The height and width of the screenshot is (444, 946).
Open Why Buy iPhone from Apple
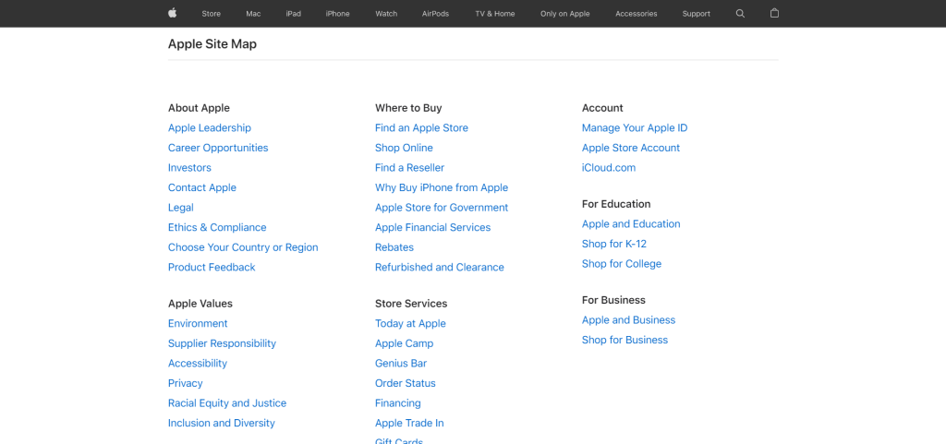click(x=442, y=187)
